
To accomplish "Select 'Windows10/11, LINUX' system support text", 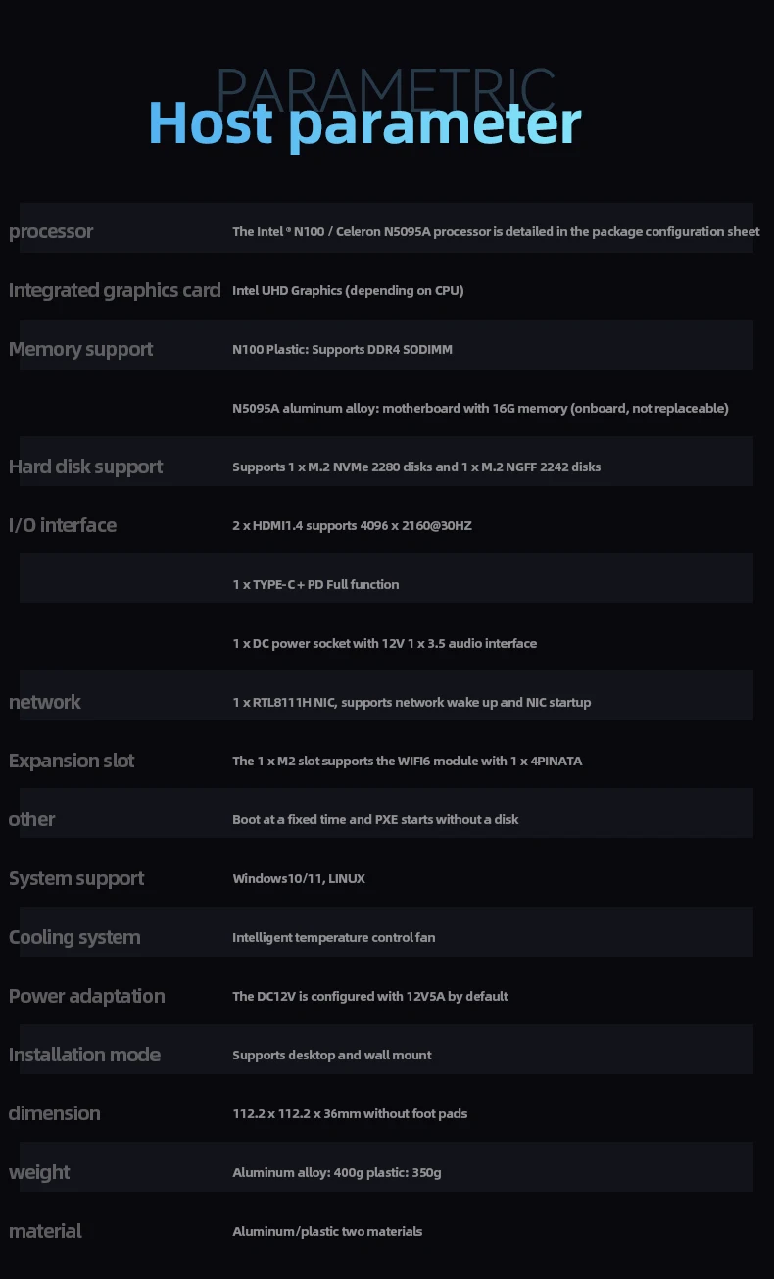I will pos(299,879).
